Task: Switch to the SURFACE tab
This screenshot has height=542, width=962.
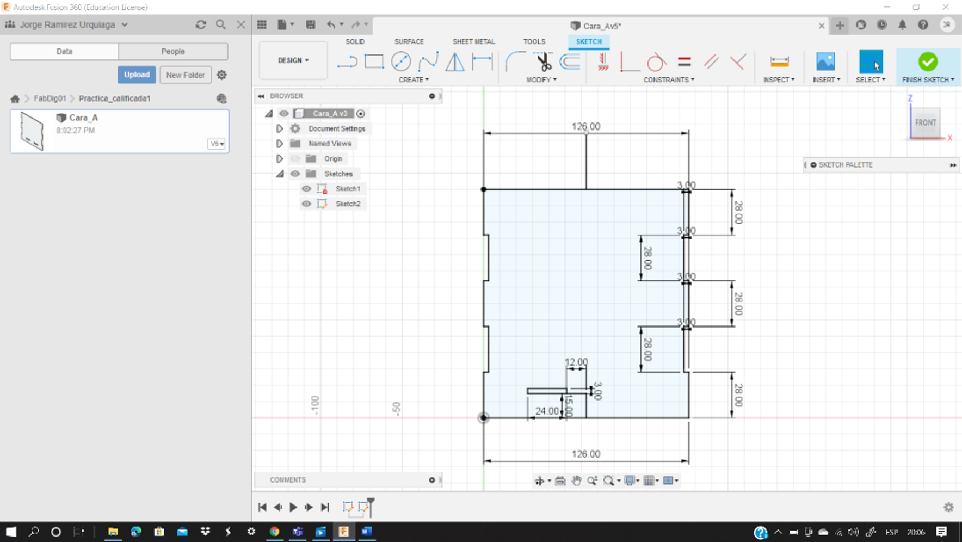Action: 409,41
